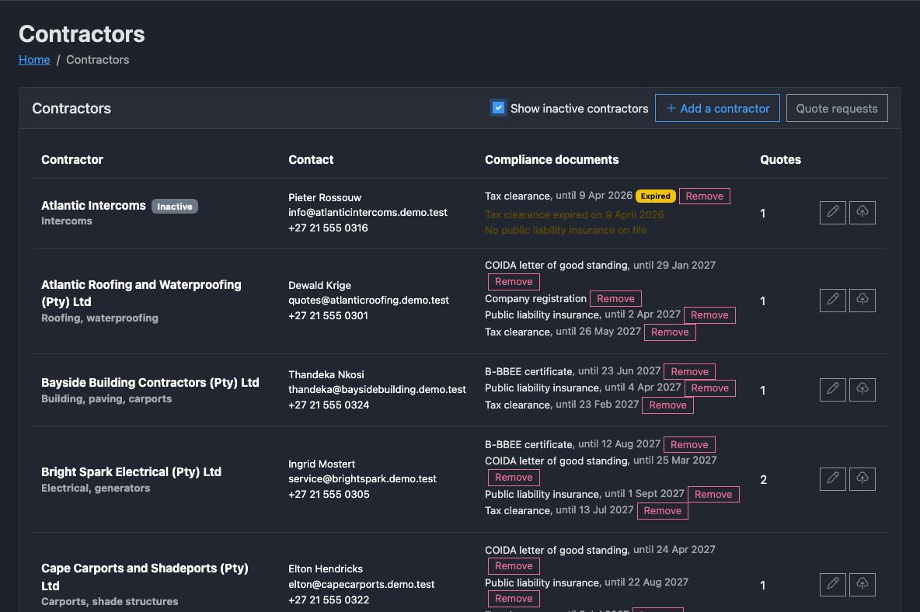Click Add a contractor button
920x612 pixels.
pyautogui.click(x=717, y=108)
